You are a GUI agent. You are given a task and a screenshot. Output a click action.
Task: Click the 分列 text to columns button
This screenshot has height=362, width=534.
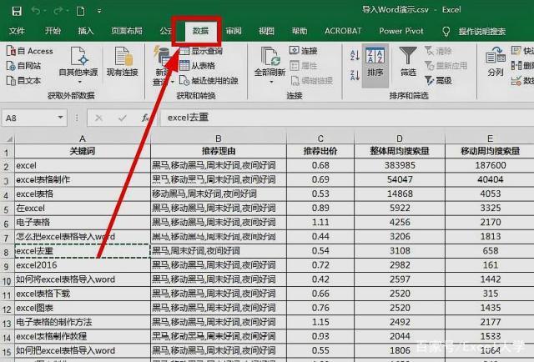(x=495, y=62)
